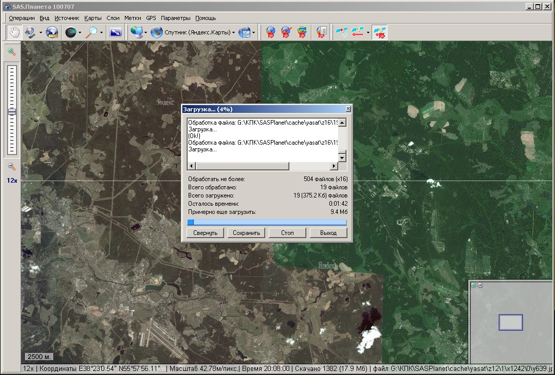This screenshot has height=375, width=555.
Task: Click the blue rectangle in minimap
Action: click(511, 322)
